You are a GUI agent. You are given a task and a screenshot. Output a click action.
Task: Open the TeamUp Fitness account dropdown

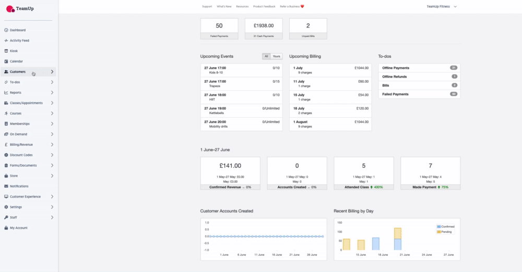point(441,7)
